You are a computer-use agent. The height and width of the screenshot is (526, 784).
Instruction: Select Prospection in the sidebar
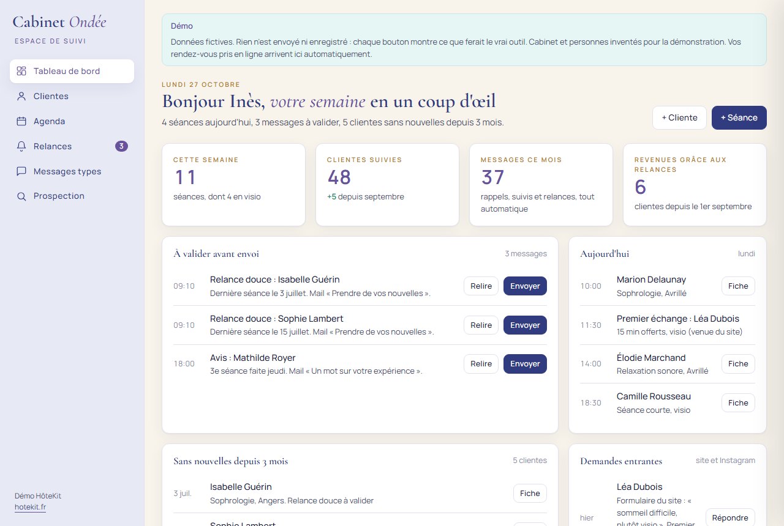tap(72, 196)
